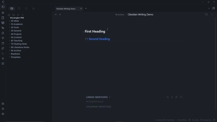Screen dimensions: 217x122
Task: Open the Templates folder
Action: click(x=16, y=57)
